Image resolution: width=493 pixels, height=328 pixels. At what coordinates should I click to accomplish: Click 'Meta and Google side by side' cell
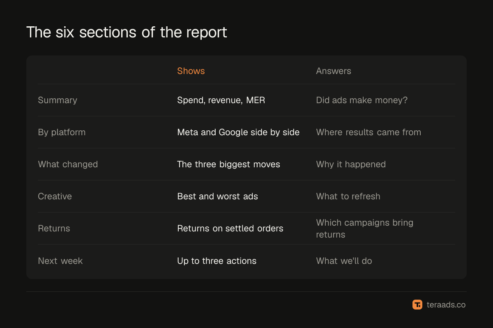[x=238, y=132]
